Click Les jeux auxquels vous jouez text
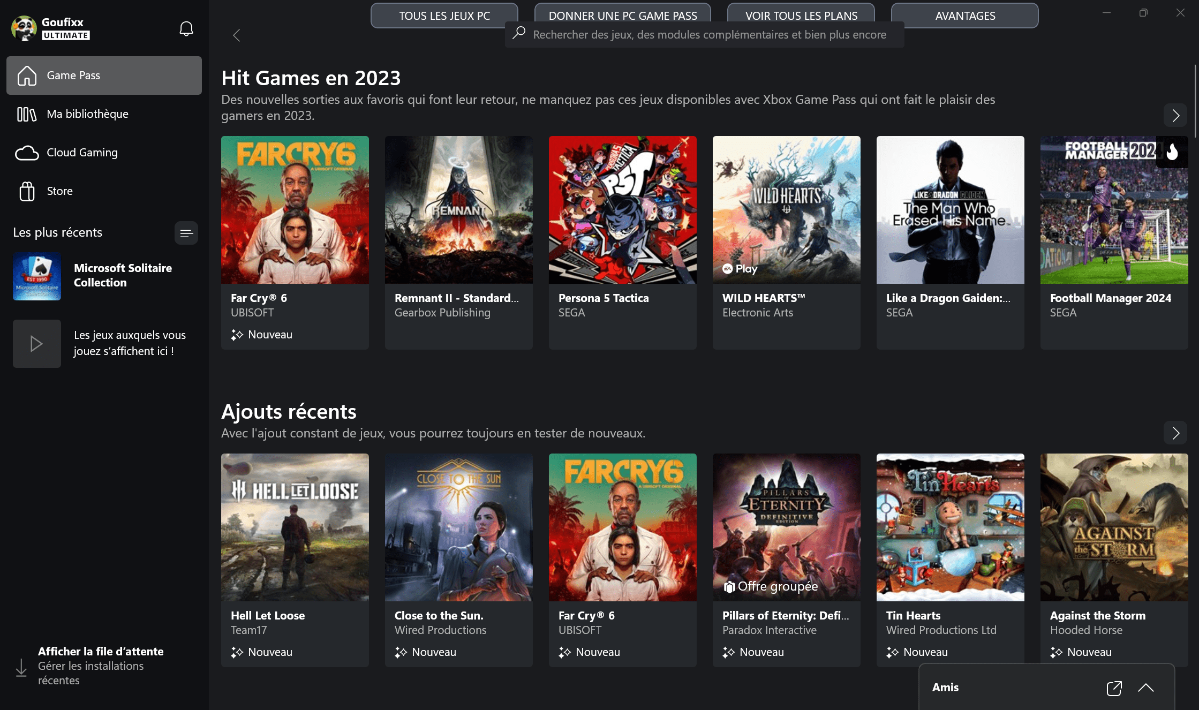1199x710 pixels. point(130,343)
